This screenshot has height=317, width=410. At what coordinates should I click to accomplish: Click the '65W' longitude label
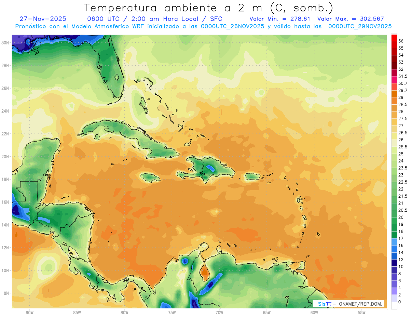(x=267, y=313)
